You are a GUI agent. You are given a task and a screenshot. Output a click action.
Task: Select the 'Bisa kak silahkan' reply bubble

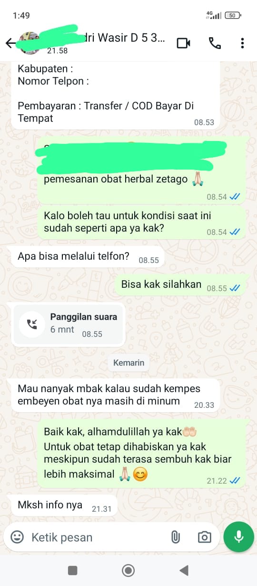coord(180,285)
